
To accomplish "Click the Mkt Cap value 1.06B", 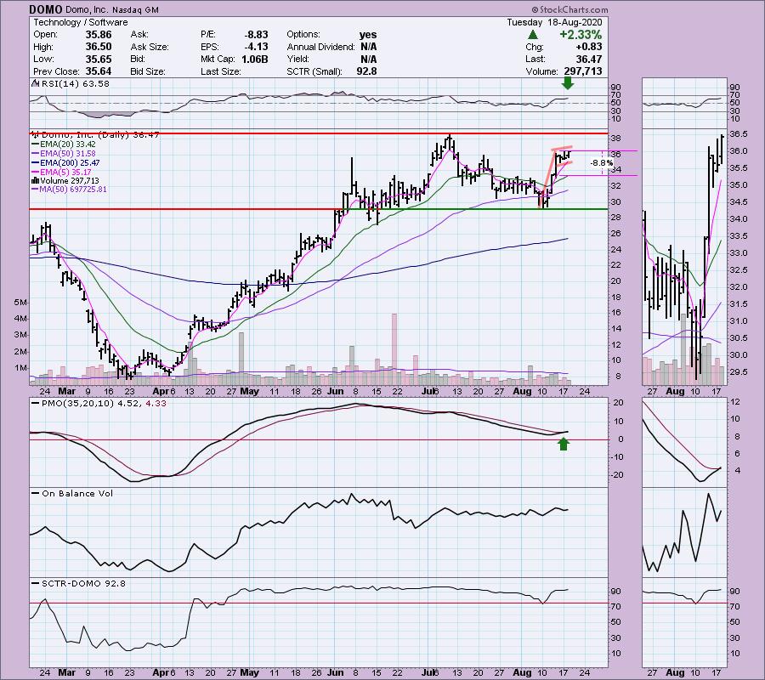I will [x=255, y=59].
